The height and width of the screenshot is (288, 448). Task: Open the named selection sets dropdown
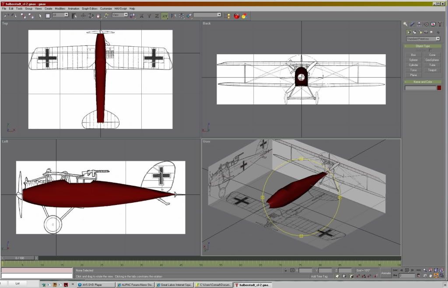tap(207, 15)
